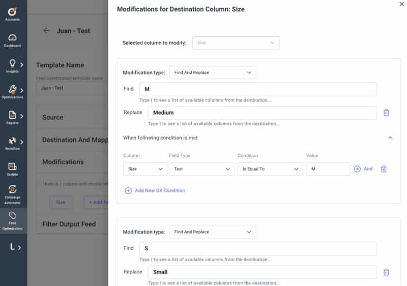Open the Reports sidebar icon

pyautogui.click(x=13, y=118)
